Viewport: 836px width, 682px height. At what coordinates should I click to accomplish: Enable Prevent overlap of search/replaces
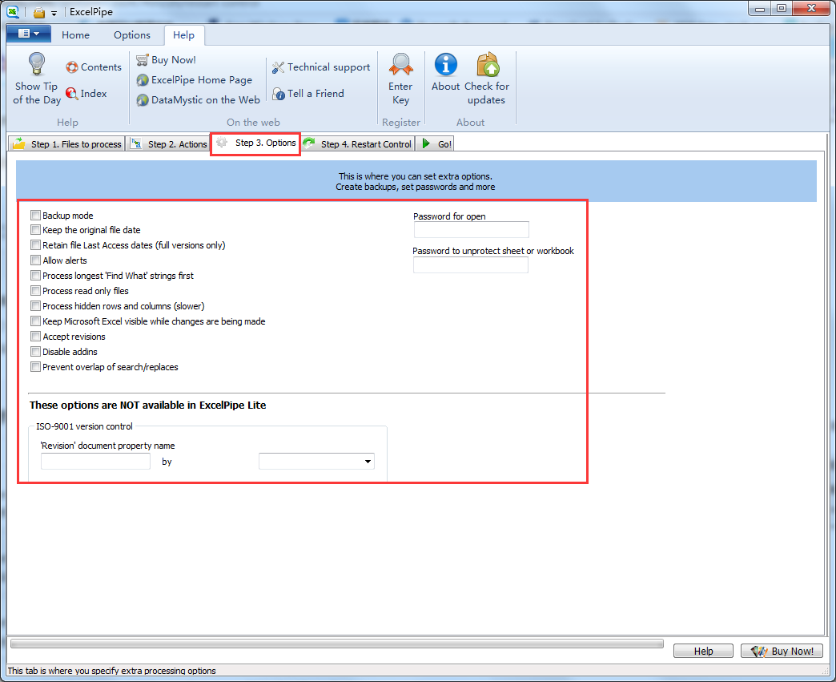[x=36, y=366]
